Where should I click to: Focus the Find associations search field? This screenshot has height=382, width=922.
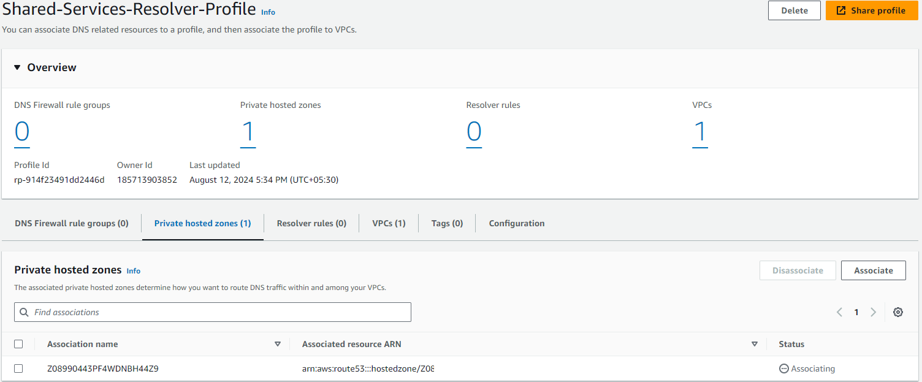[221, 312]
